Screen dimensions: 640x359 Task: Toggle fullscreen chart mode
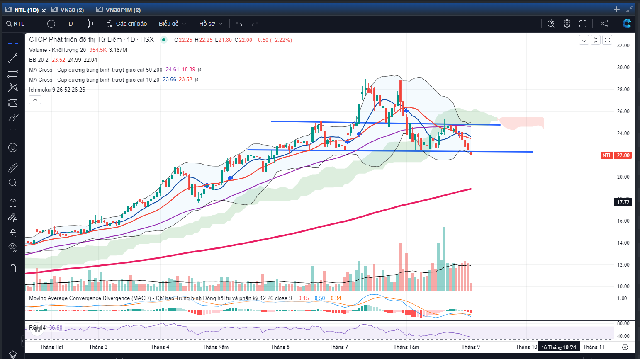pos(583,24)
